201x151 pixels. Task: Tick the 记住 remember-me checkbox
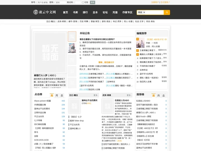[83, 2]
